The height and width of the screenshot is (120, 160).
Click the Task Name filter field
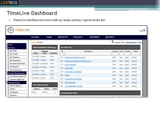(88, 54)
